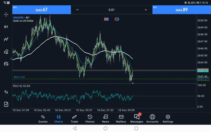Tap the Gold vs US Dollar description
Image resolution: width=211 pixels, height=132 pixels.
(x=23, y=21)
